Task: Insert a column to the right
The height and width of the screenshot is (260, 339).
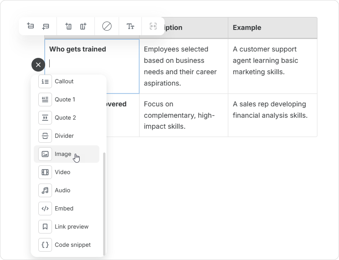Action: [83, 26]
